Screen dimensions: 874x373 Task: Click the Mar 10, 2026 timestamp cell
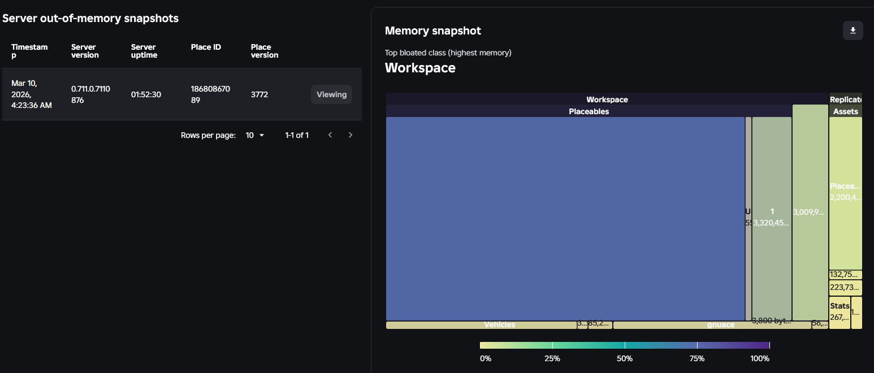[x=32, y=94]
